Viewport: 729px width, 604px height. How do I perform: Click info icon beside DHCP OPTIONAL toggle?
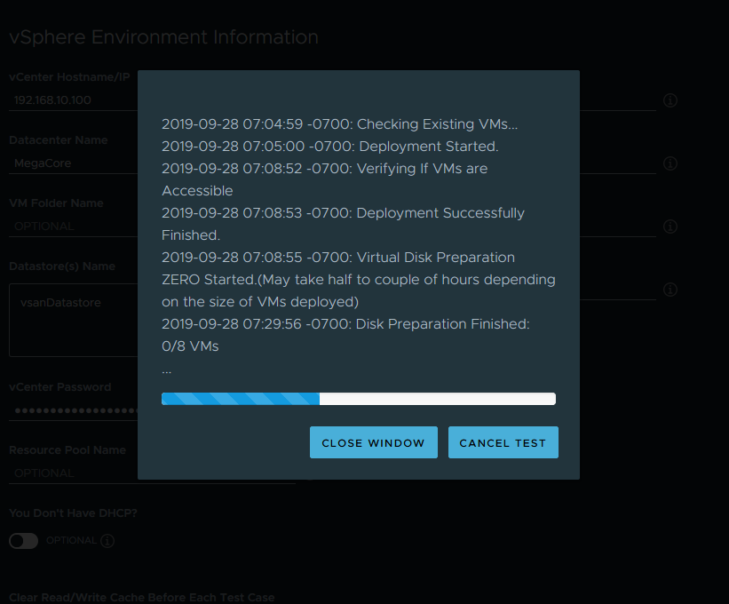107,541
